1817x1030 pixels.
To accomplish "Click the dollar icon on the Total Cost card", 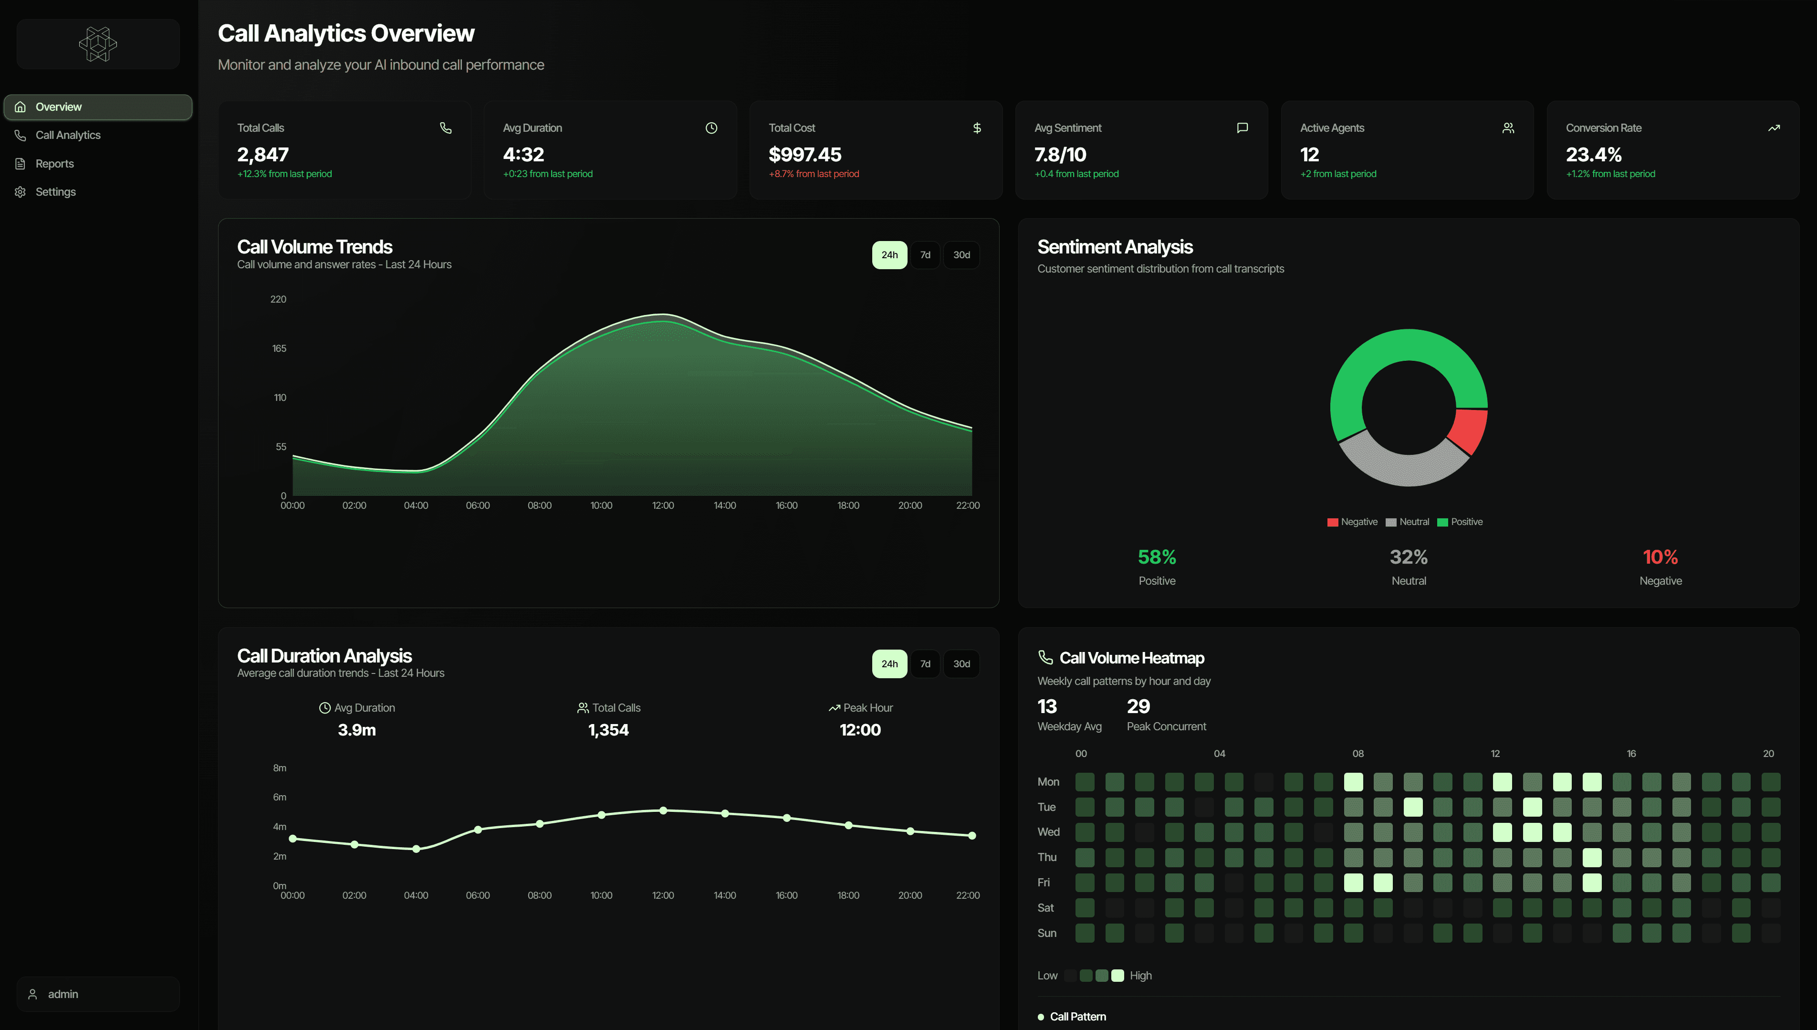I will coord(976,128).
